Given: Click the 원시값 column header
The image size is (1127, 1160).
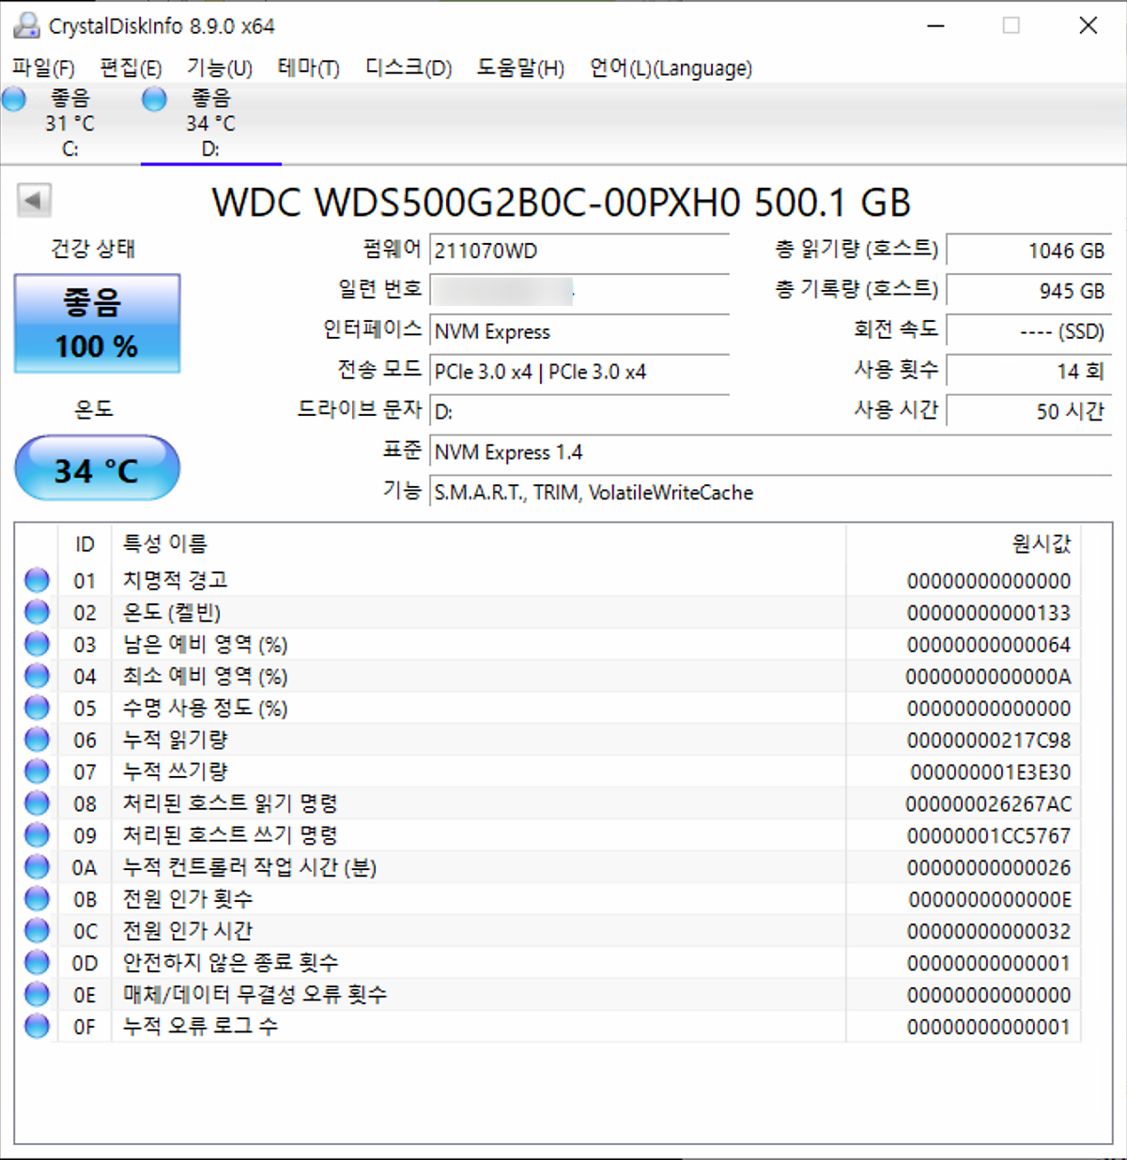Looking at the screenshot, I should pos(964,544).
